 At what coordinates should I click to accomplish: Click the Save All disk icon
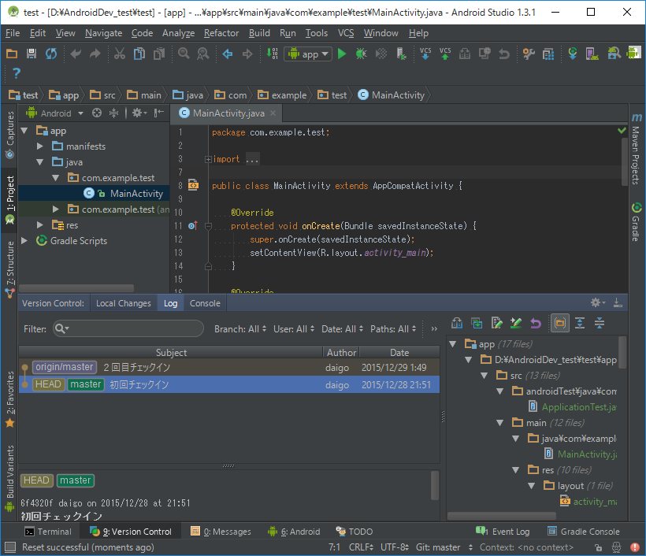point(32,54)
